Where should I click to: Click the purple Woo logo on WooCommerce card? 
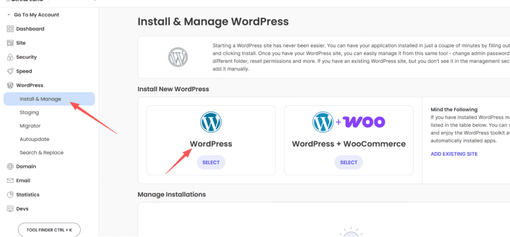point(364,122)
